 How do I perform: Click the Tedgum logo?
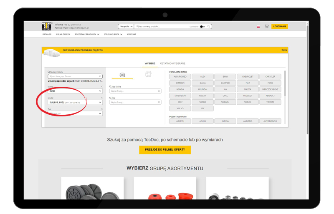[47, 26]
